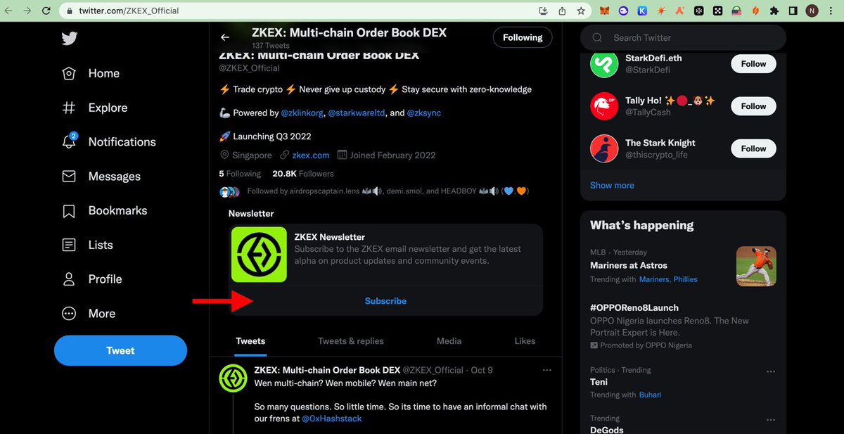Open the @zklinkorg mention link
This screenshot has width=844, height=434.
(302, 113)
